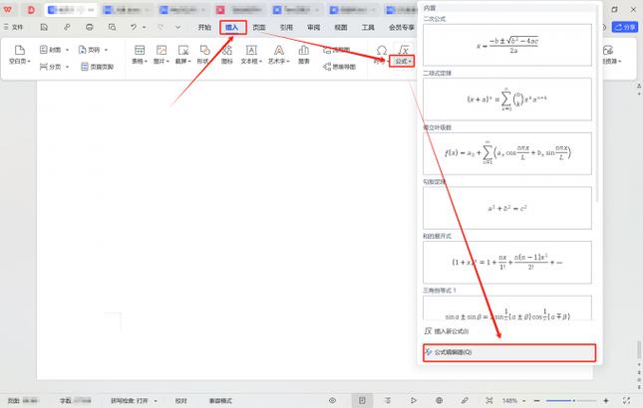Select the 插入 ribbon tab
The height and width of the screenshot is (408, 643).
[x=232, y=28]
